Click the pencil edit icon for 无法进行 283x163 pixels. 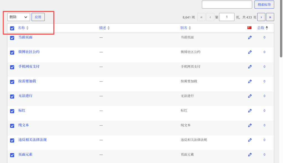click(250, 96)
